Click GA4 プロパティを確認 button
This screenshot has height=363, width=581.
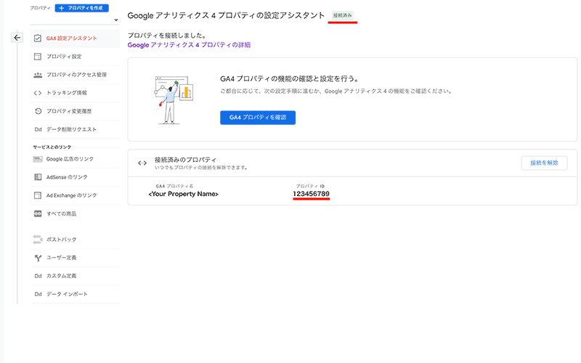(x=258, y=118)
